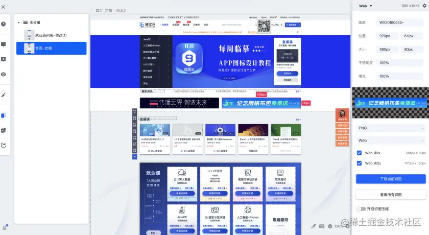Click the add-comment bubble with plus icon
This screenshot has width=429, height=235.
coord(3,59)
